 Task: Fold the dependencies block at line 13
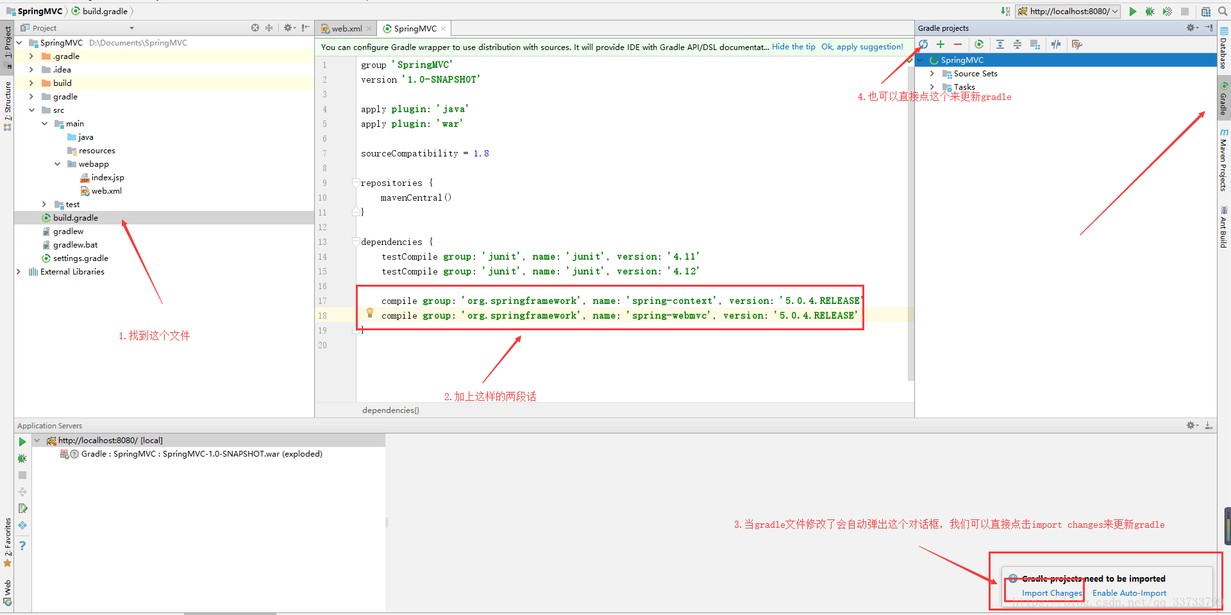pyautogui.click(x=356, y=242)
